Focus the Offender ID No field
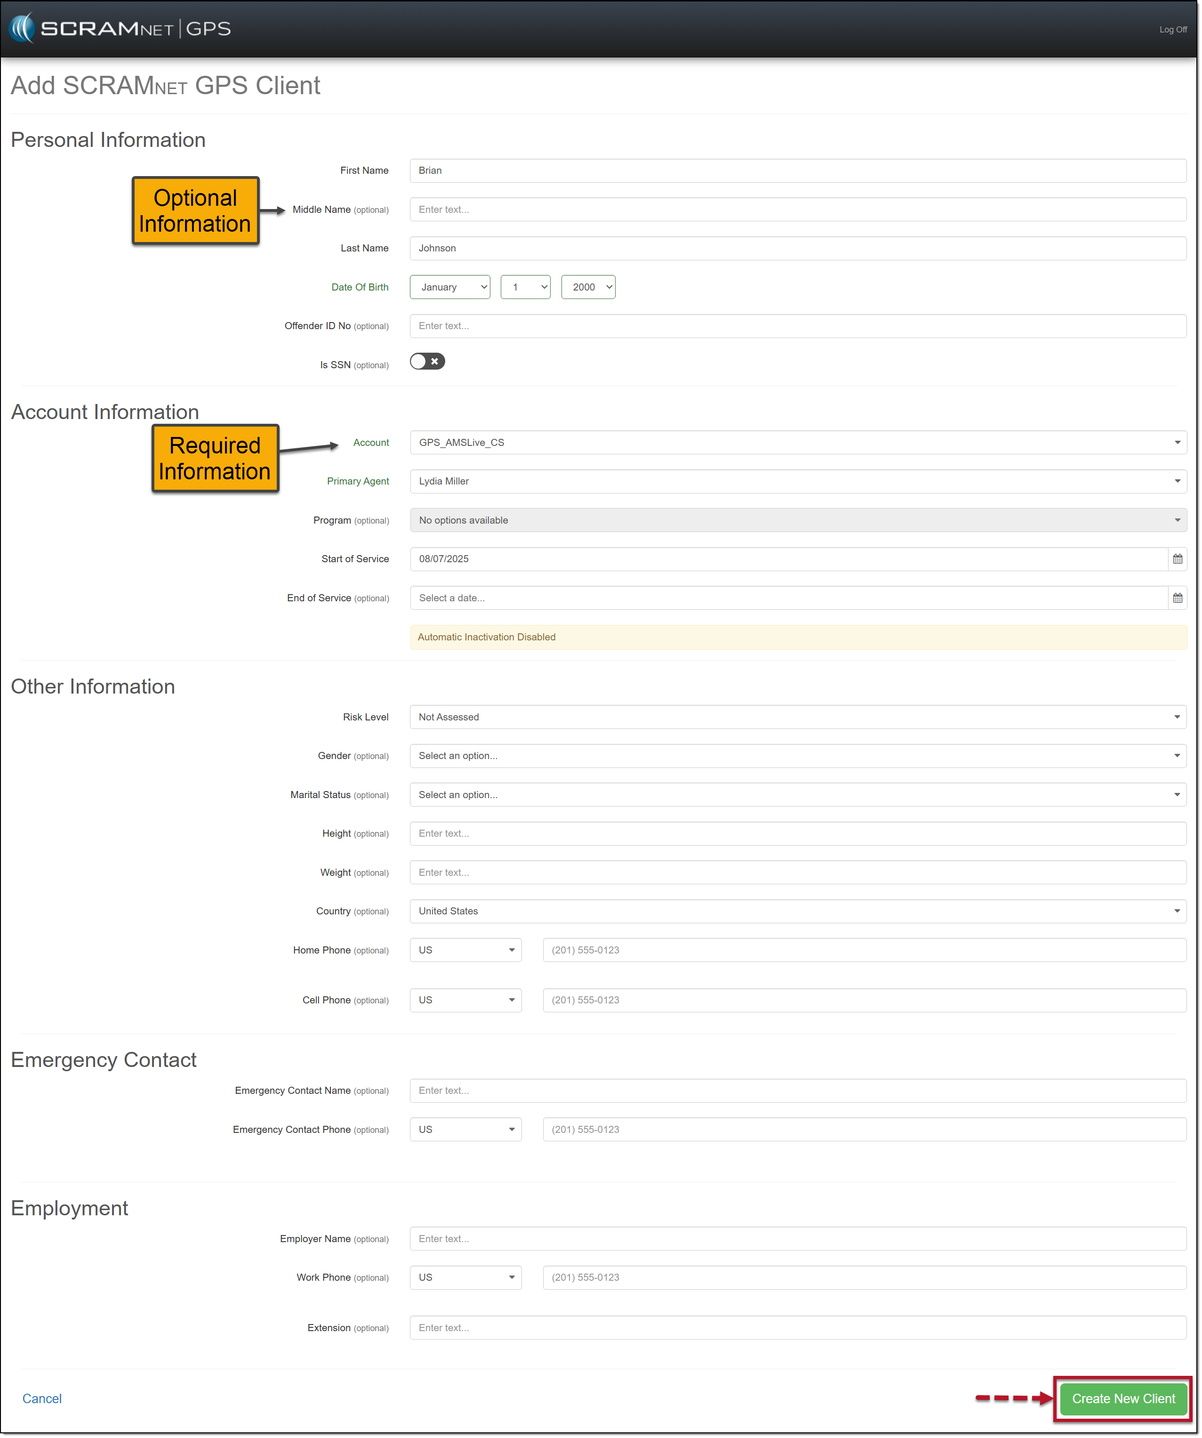 pyautogui.click(x=797, y=326)
